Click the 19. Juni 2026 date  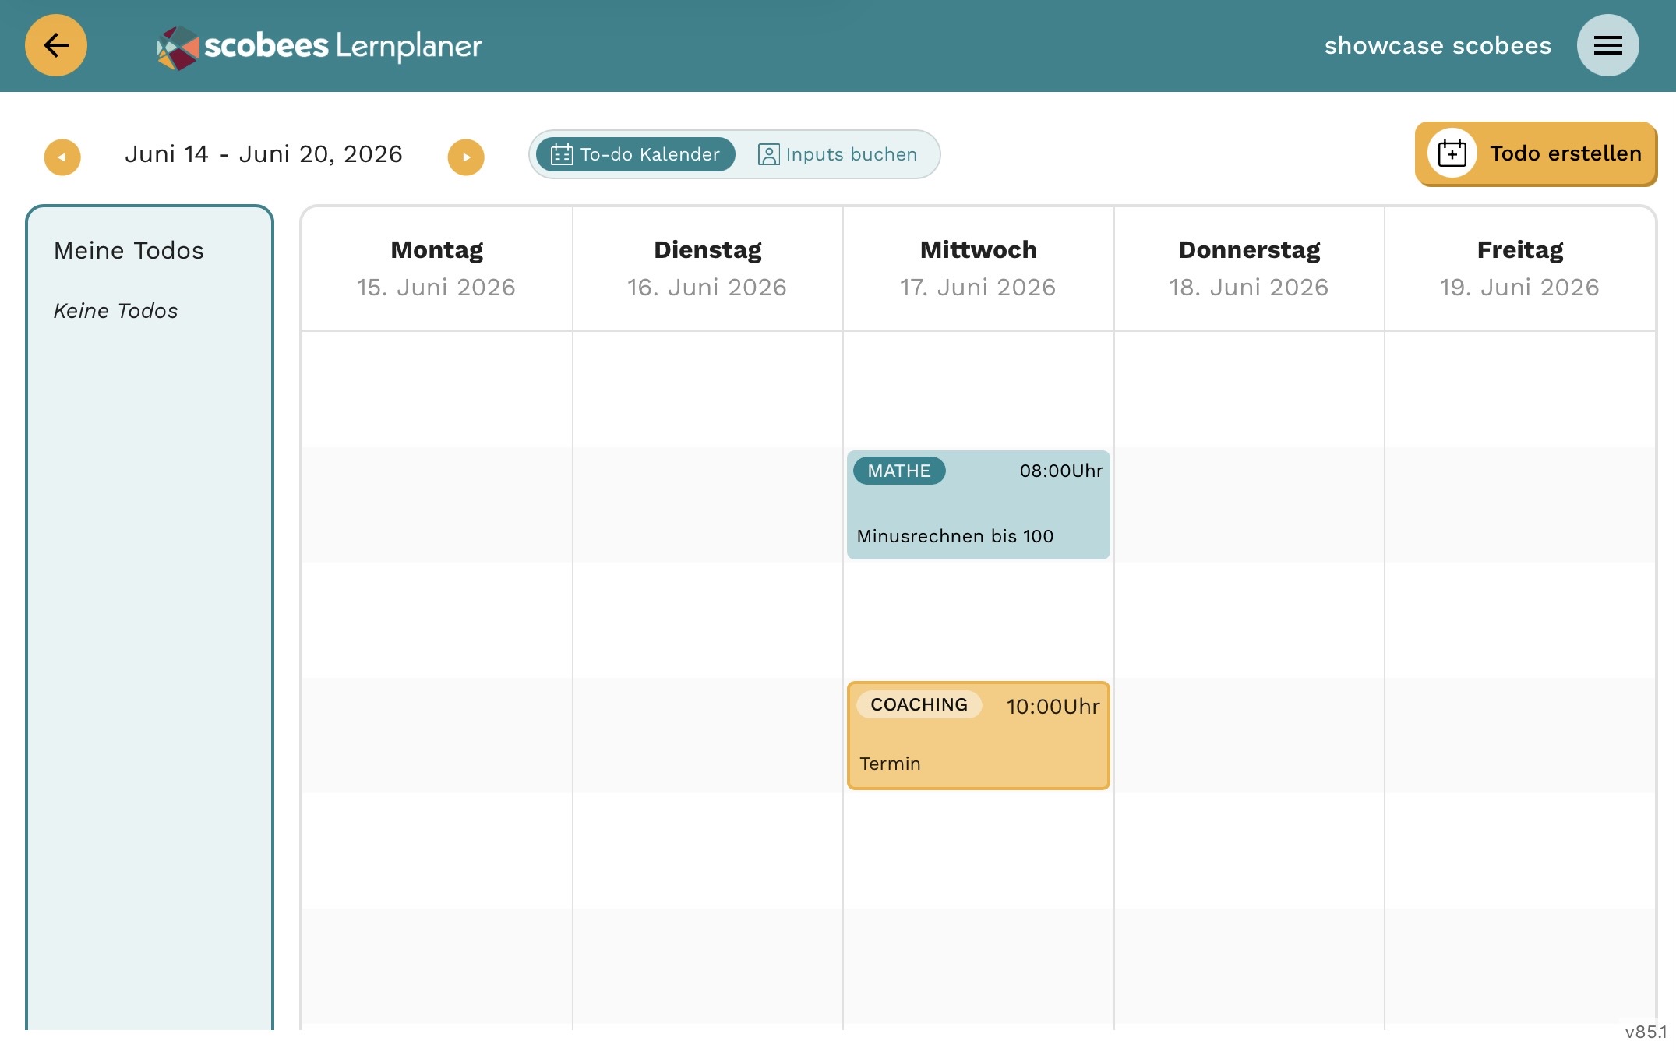tap(1519, 288)
